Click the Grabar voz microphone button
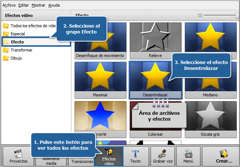The height and width of the screenshot is (167, 240). click(x=163, y=156)
